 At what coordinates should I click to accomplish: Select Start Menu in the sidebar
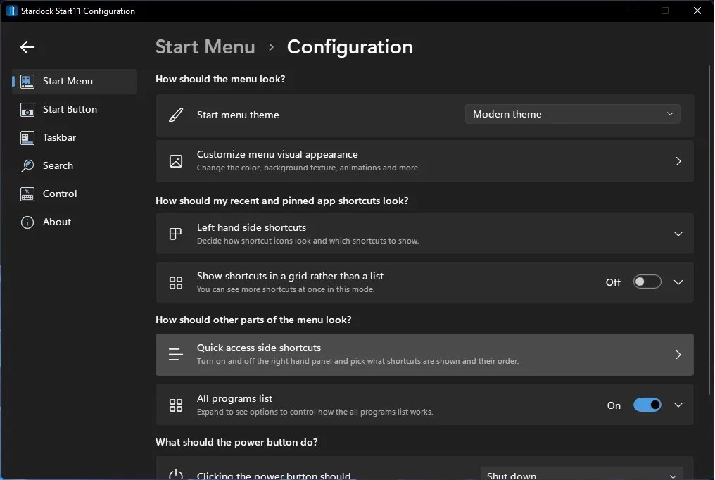(75, 81)
